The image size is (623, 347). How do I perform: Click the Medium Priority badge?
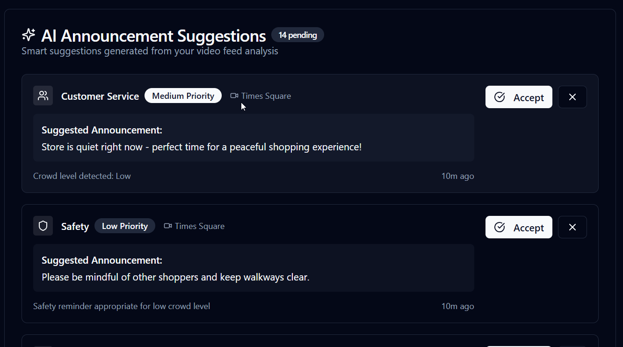click(183, 96)
